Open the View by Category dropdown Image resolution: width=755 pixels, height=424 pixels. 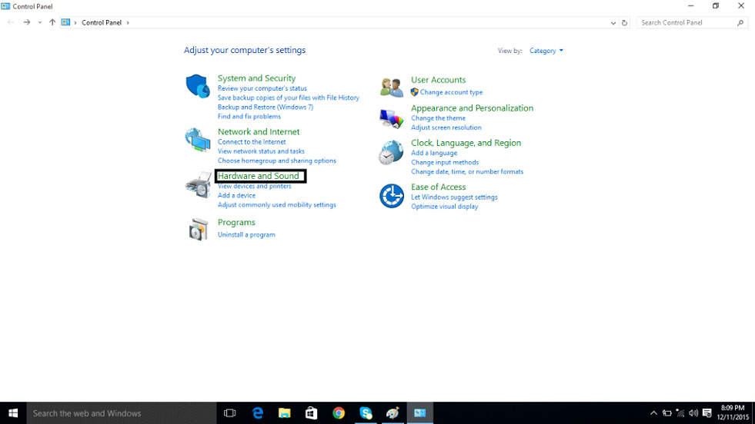tap(546, 51)
